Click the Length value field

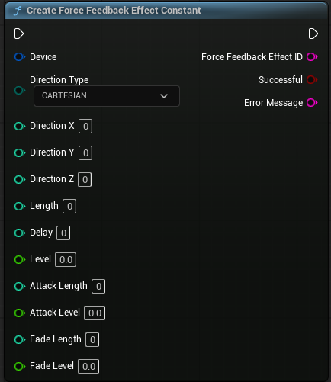(69, 206)
